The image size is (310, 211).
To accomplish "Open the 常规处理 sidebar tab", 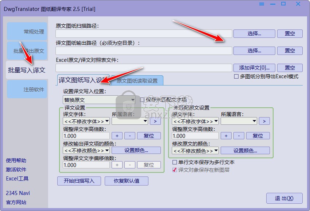I will pyautogui.click(x=27, y=31).
